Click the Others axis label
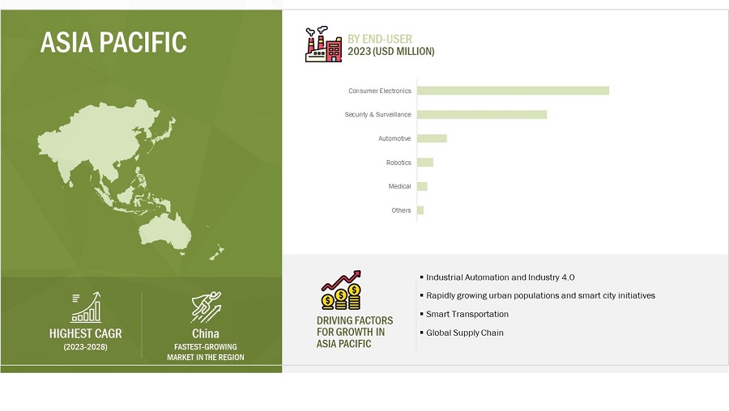Image resolution: width=729 pixels, height=411 pixels. [401, 210]
